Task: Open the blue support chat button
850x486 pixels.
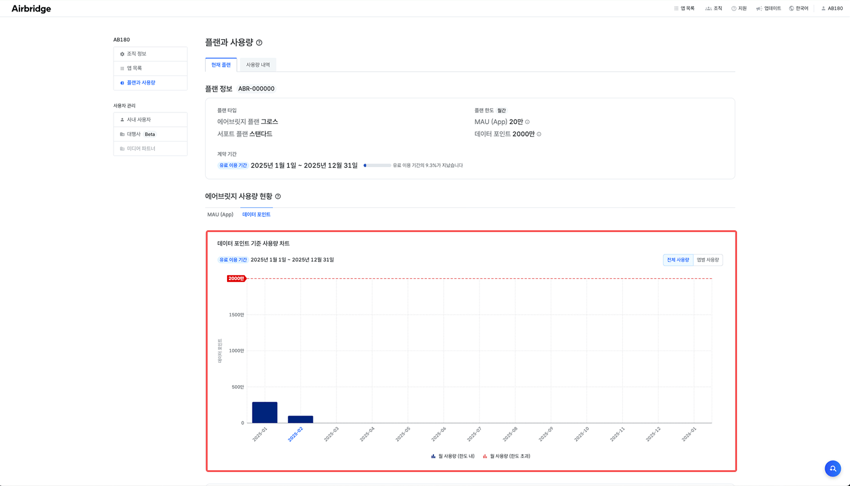Action: 833,468
